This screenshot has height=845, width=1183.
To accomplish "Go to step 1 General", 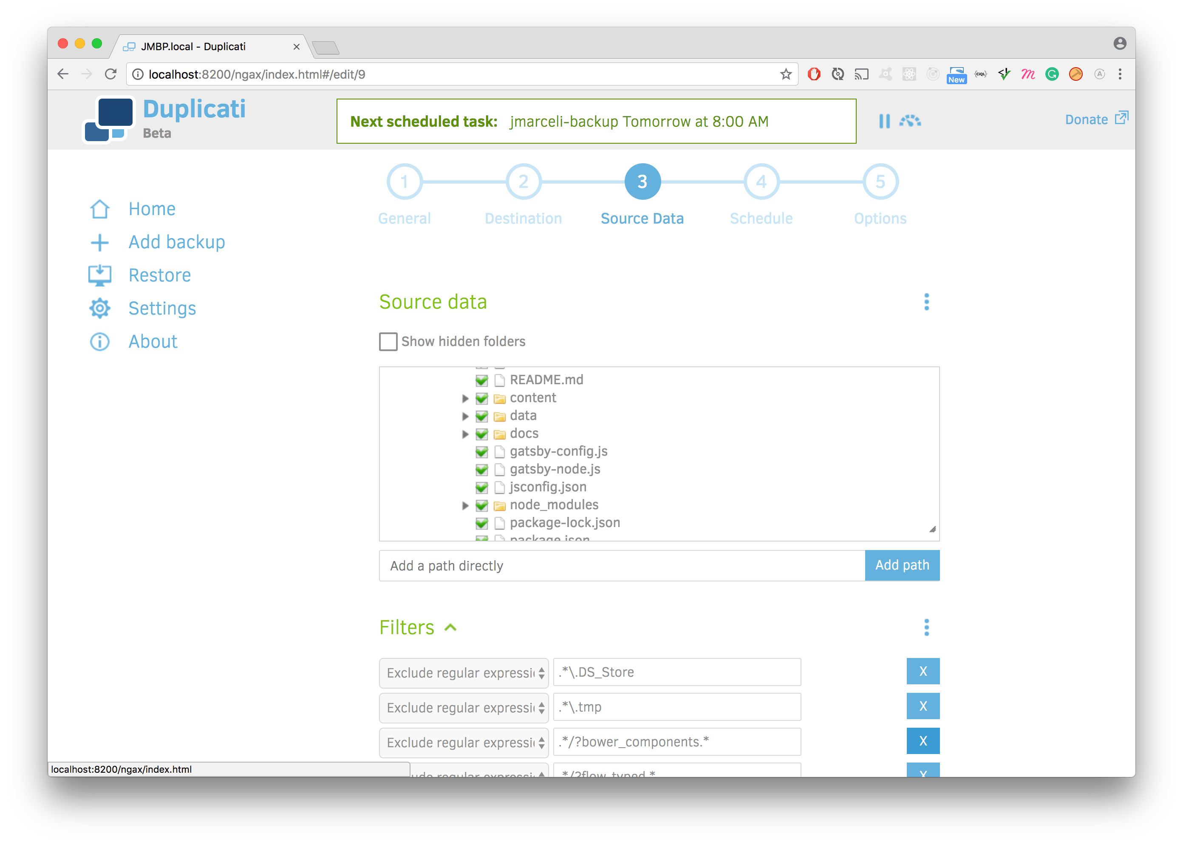I will click(x=404, y=181).
